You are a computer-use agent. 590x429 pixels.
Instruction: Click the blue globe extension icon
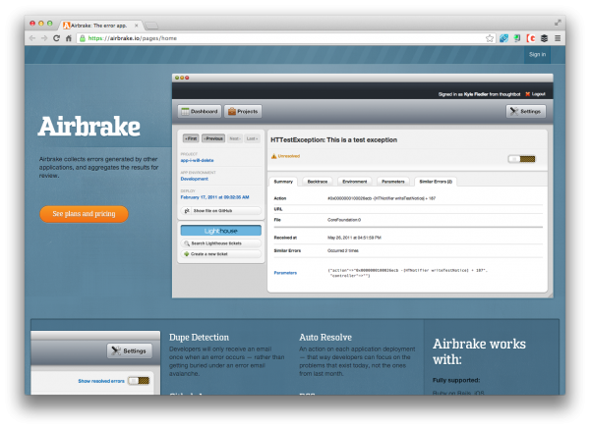(x=503, y=38)
